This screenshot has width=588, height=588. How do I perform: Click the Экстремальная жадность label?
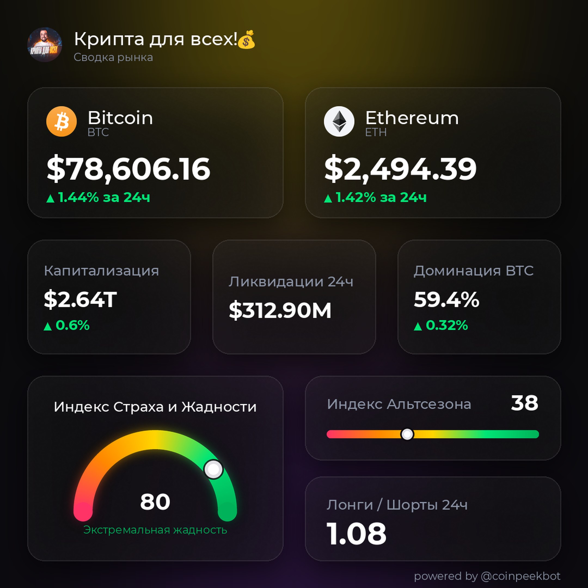pos(155,530)
